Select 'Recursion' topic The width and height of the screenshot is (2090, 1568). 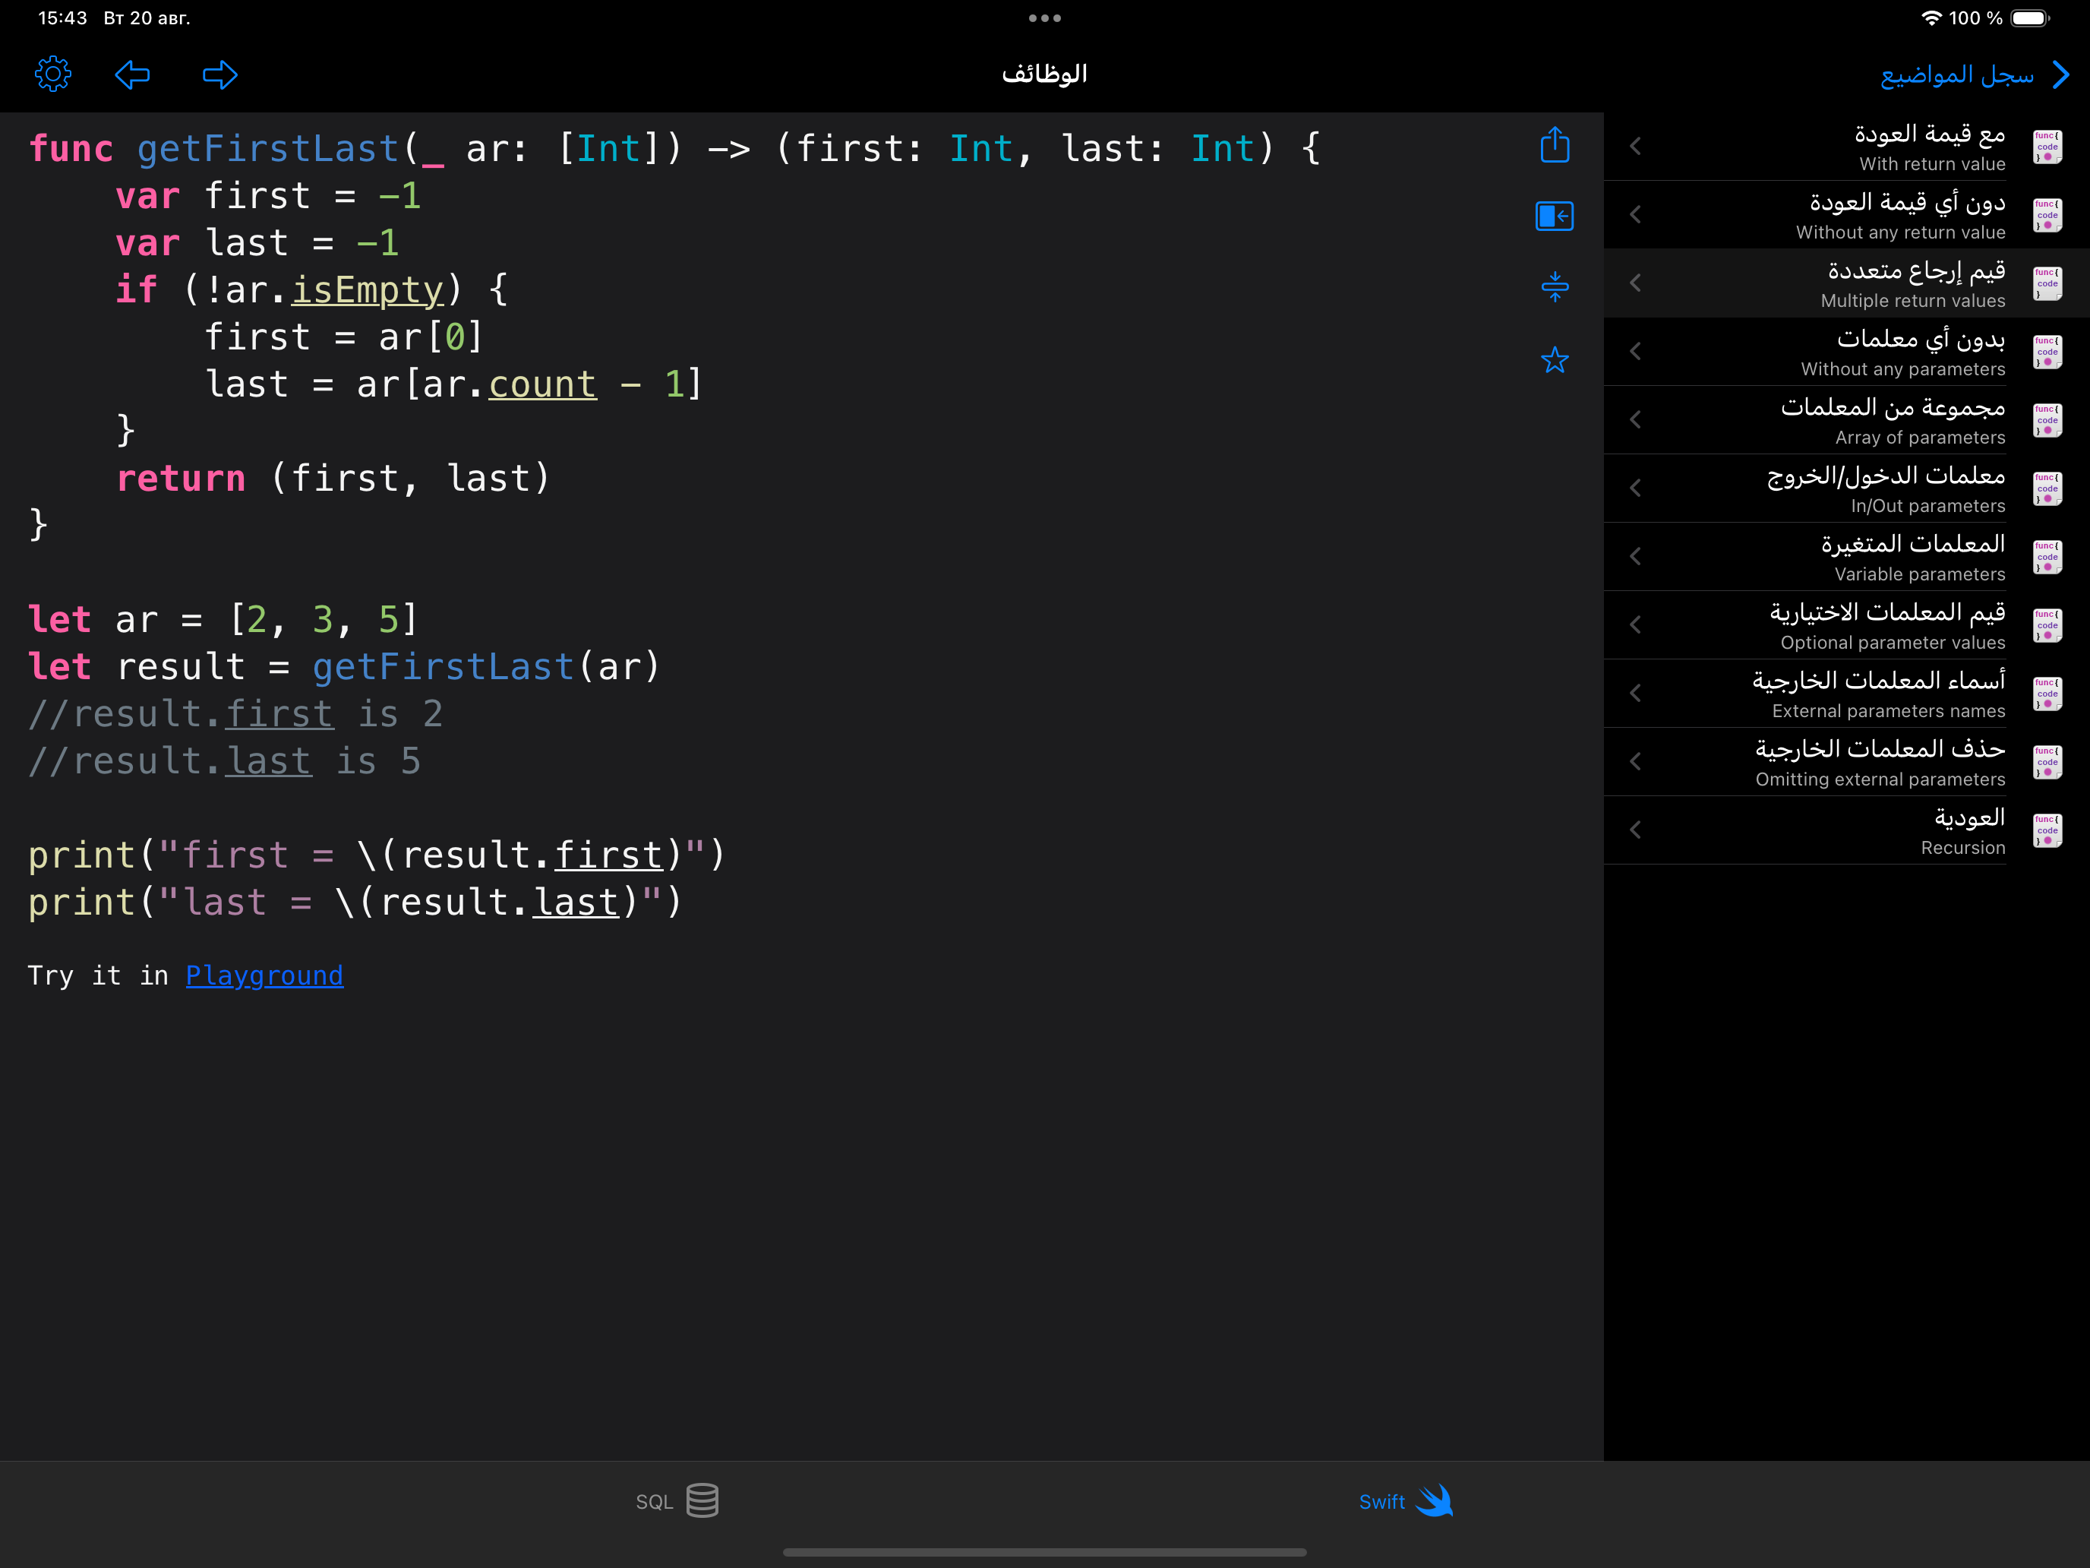pyautogui.click(x=1846, y=830)
